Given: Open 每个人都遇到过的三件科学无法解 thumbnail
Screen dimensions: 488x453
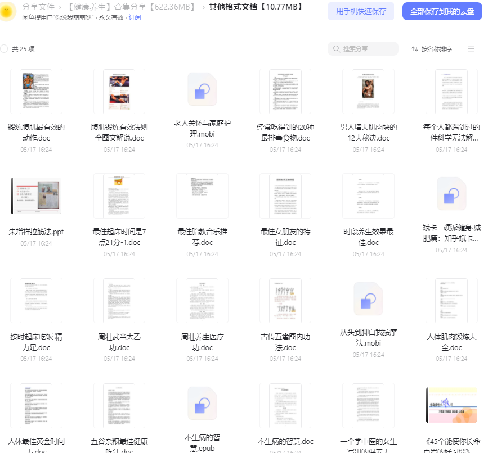Looking at the screenshot, I should click(x=451, y=92).
